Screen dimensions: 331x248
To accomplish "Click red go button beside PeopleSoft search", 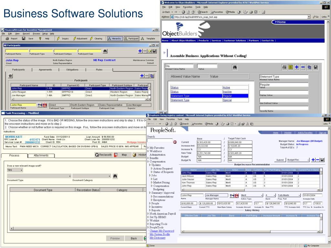I will point(175,142).
